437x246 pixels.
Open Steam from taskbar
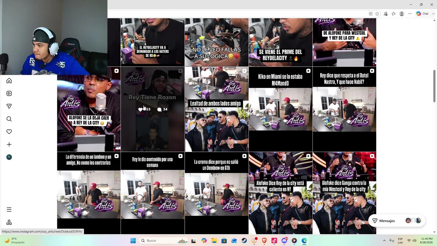[x=244, y=241]
